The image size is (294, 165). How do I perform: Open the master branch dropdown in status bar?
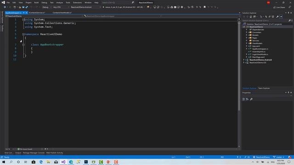click(x=278, y=157)
